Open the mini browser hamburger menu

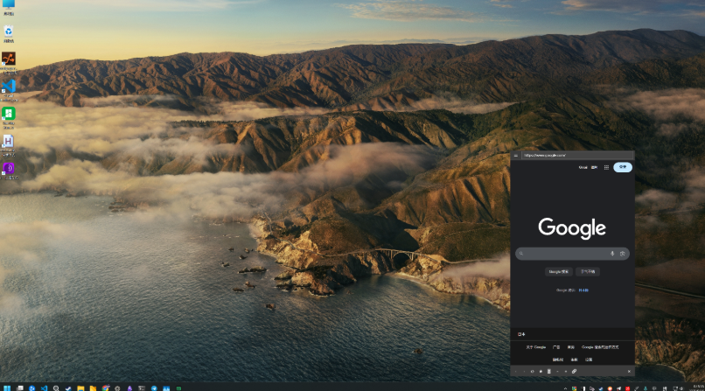[516, 155]
